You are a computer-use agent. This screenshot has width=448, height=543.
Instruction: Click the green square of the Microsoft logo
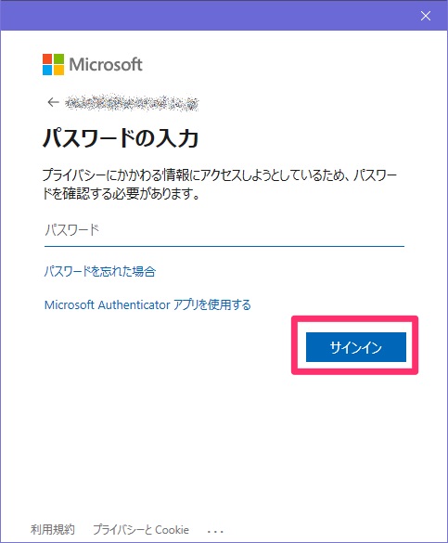[58, 58]
